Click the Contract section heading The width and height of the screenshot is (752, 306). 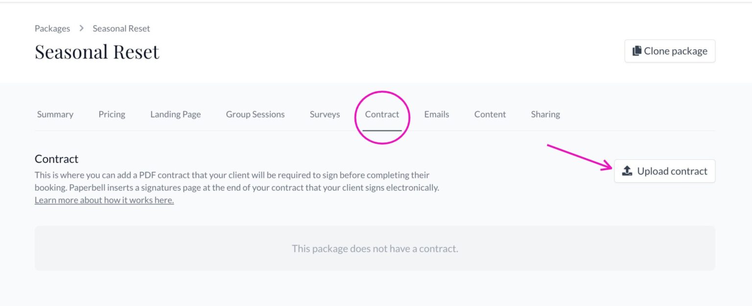click(x=57, y=159)
